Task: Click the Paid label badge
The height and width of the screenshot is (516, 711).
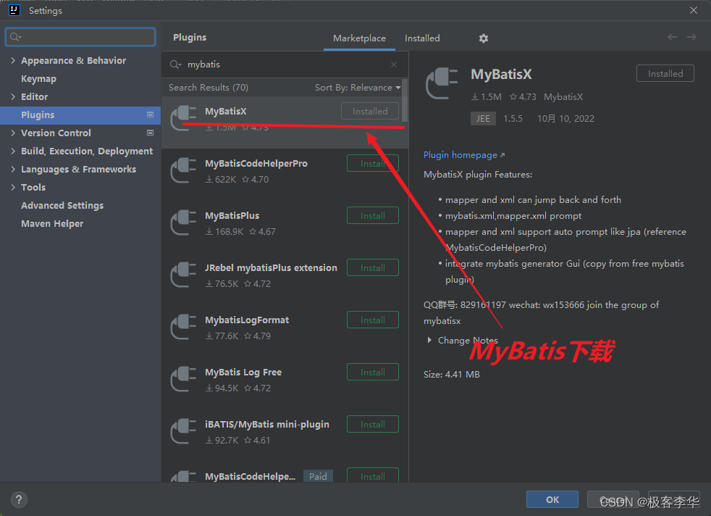Action: coord(318,476)
